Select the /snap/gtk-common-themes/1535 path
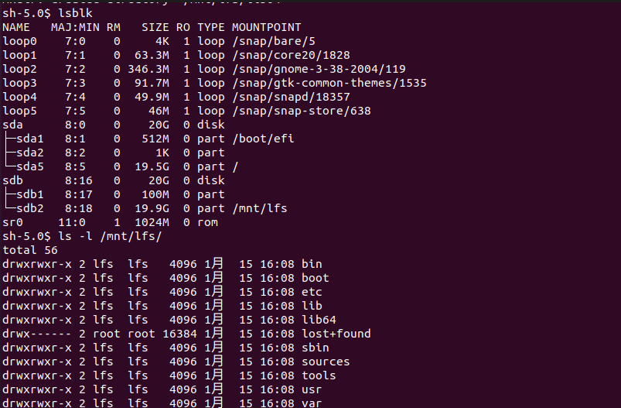This screenshot has height=408, width=621. point(329,83)
